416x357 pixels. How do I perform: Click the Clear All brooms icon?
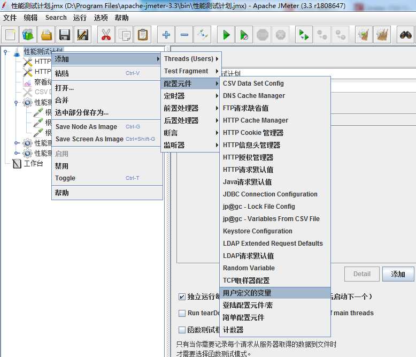[x=382, y=35]
